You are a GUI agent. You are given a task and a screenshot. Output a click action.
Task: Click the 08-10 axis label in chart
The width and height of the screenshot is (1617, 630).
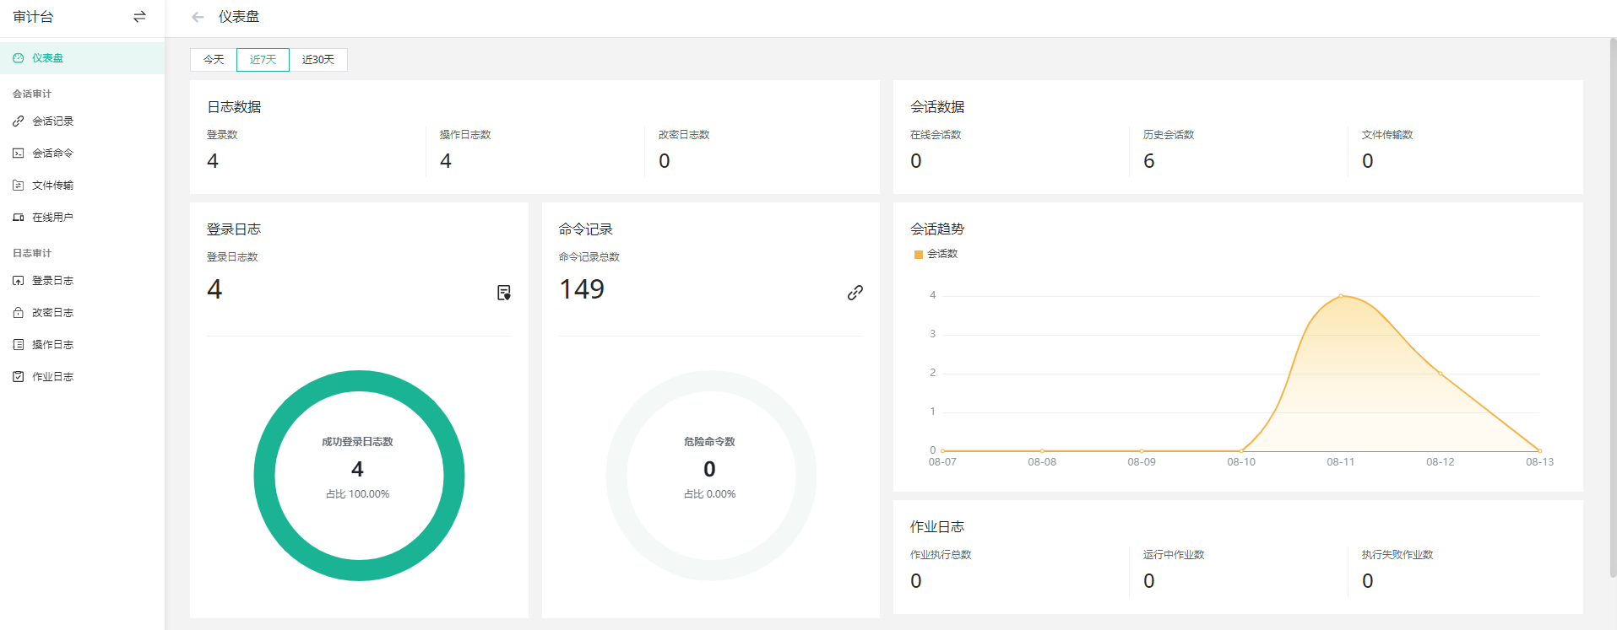pos(1241,462)
